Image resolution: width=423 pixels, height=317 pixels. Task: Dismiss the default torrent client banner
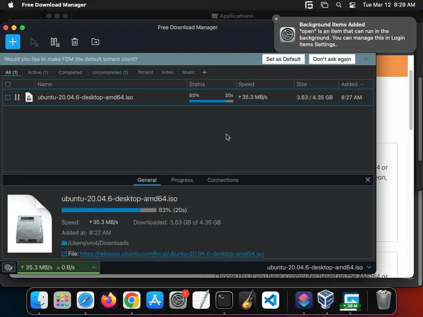coord(366,59)
